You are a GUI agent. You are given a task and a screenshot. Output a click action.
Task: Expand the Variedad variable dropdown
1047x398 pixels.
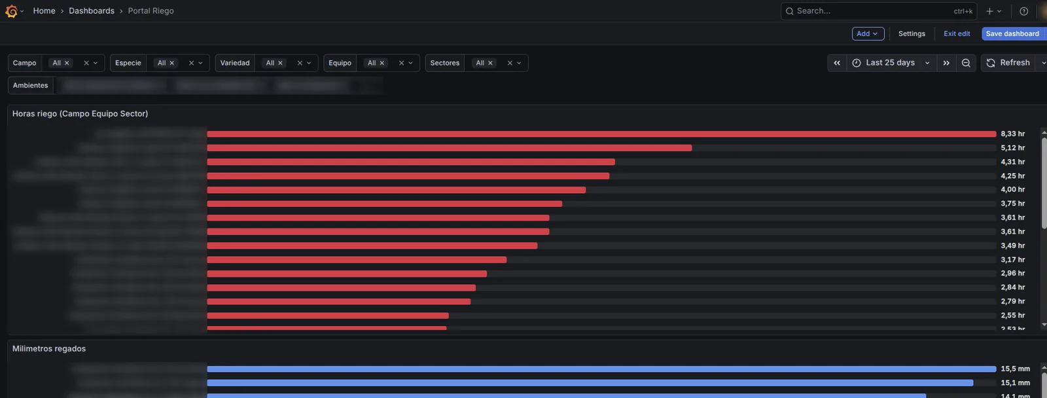(309, 63)
